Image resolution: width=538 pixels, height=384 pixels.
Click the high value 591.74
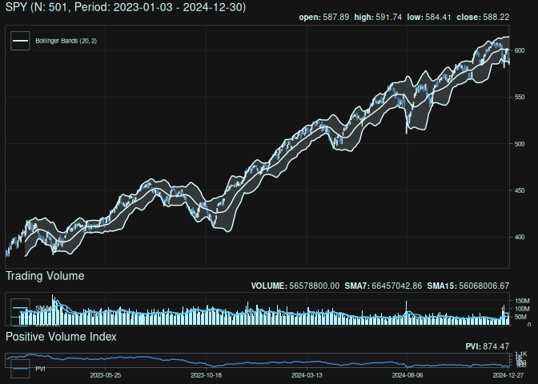[389, 17]
